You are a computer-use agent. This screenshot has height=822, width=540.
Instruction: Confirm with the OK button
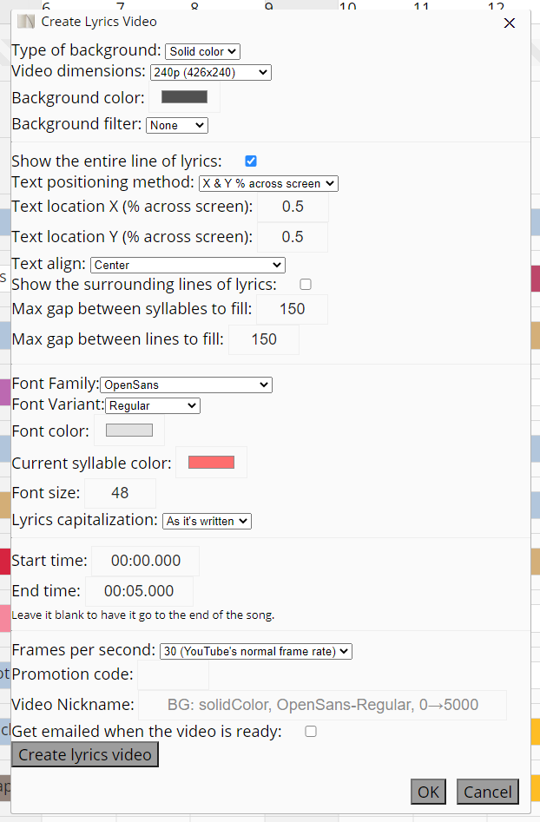tap(428, 791)
